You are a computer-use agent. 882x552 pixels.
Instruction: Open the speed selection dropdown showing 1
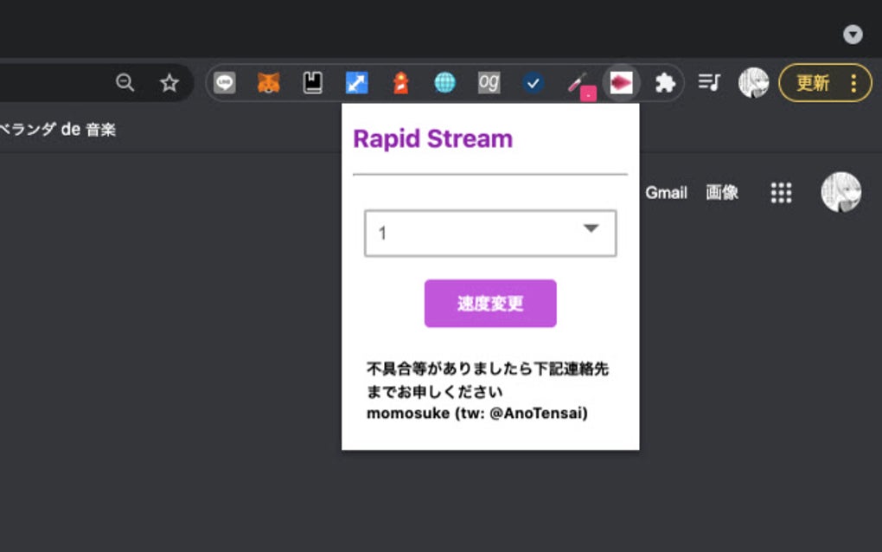(490, 232)
